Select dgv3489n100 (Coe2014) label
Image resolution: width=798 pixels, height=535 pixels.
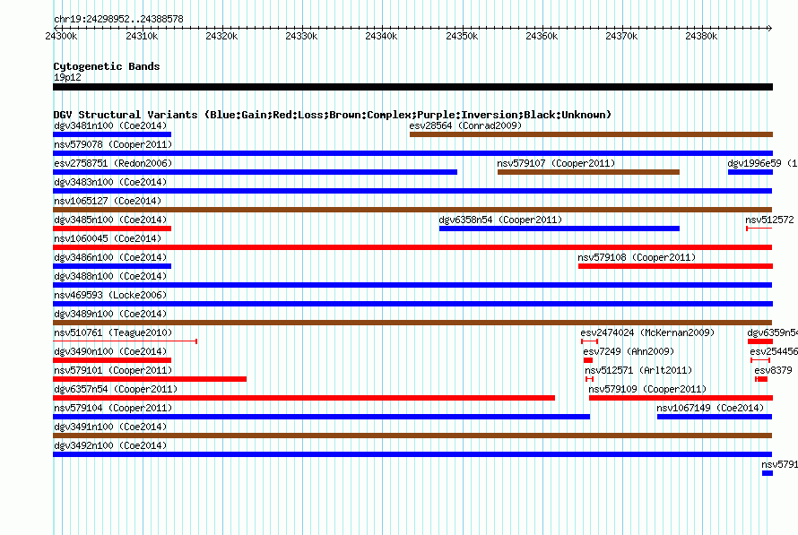point(110,314)
